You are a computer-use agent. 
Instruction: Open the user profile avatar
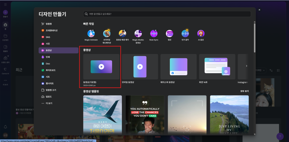[5, 135]
